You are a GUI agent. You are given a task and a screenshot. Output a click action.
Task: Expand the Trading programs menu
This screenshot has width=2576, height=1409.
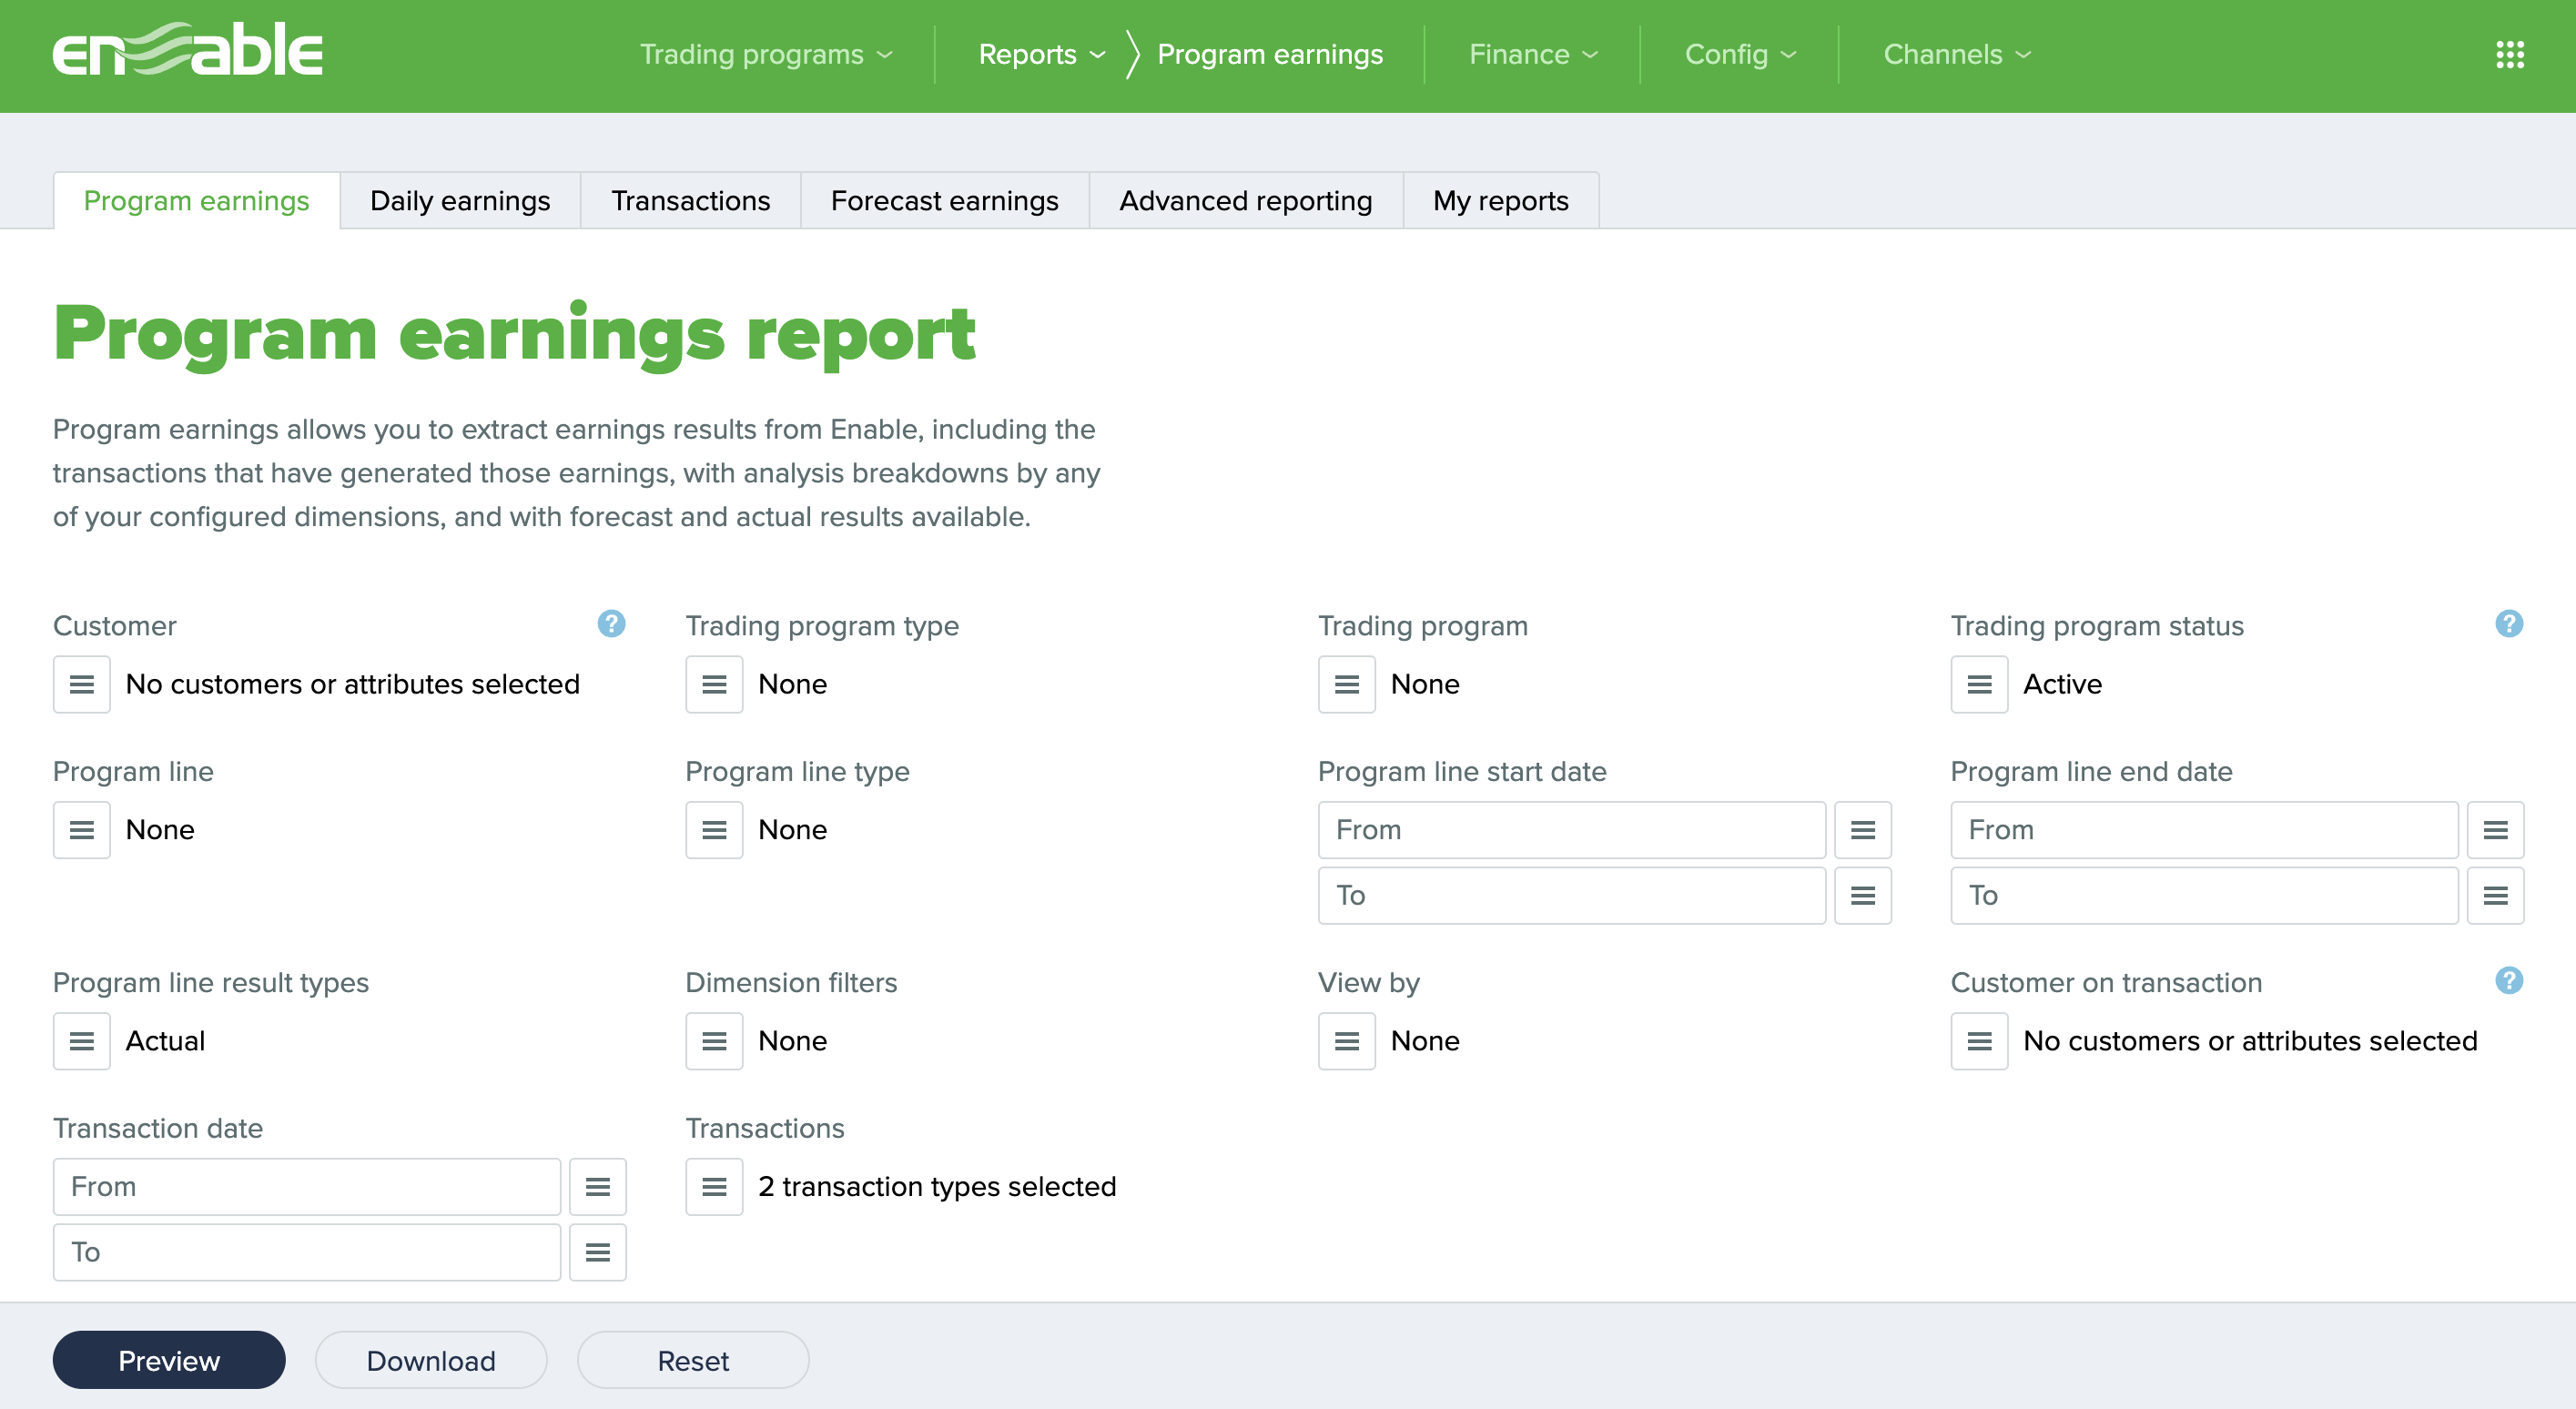coord(766,55)
